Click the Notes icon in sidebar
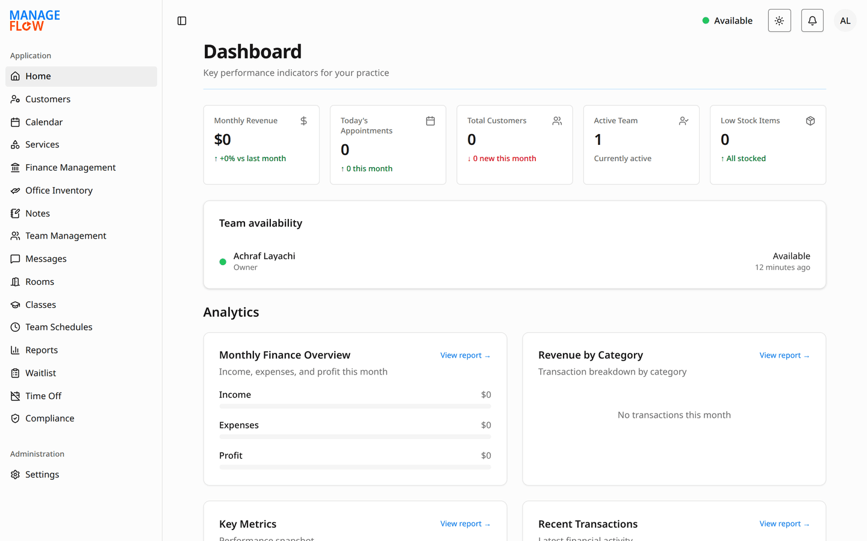Viewport: 867px width, 541px height. pos(15,213)
